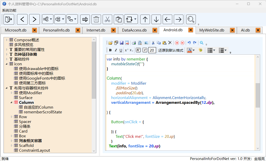
Task: Open the color palette picker icon
Action: [x=200, y=50]
